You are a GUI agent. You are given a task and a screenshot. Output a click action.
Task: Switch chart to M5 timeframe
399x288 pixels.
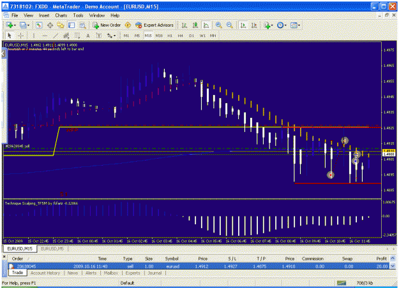coord(137,36)
